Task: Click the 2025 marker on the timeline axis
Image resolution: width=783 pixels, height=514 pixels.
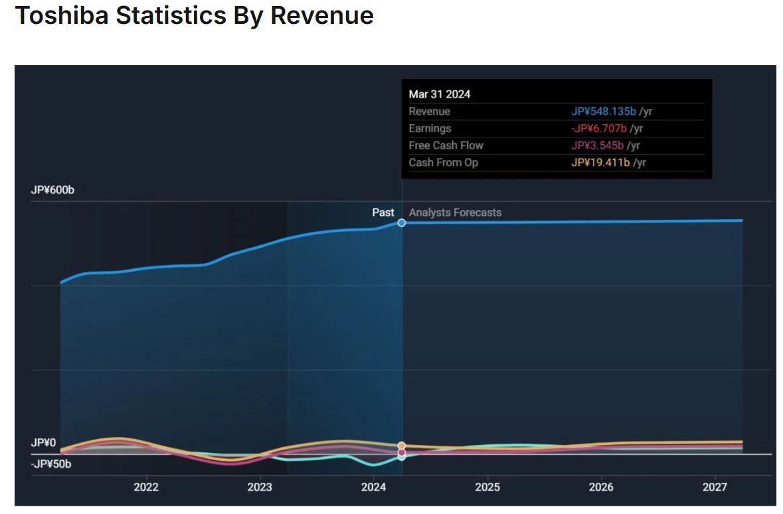Action: coord(489,487)
